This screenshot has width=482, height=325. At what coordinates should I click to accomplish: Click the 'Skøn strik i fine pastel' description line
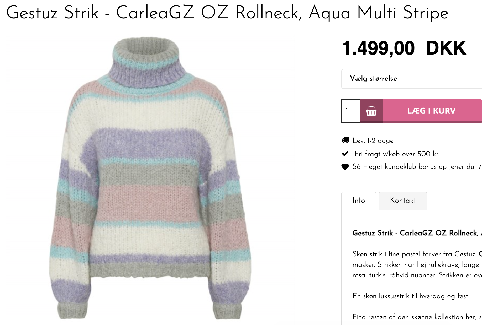point(414,254)
